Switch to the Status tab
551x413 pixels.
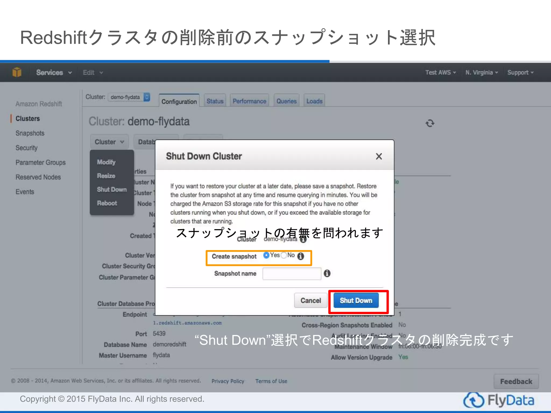[x=215, y=101]
